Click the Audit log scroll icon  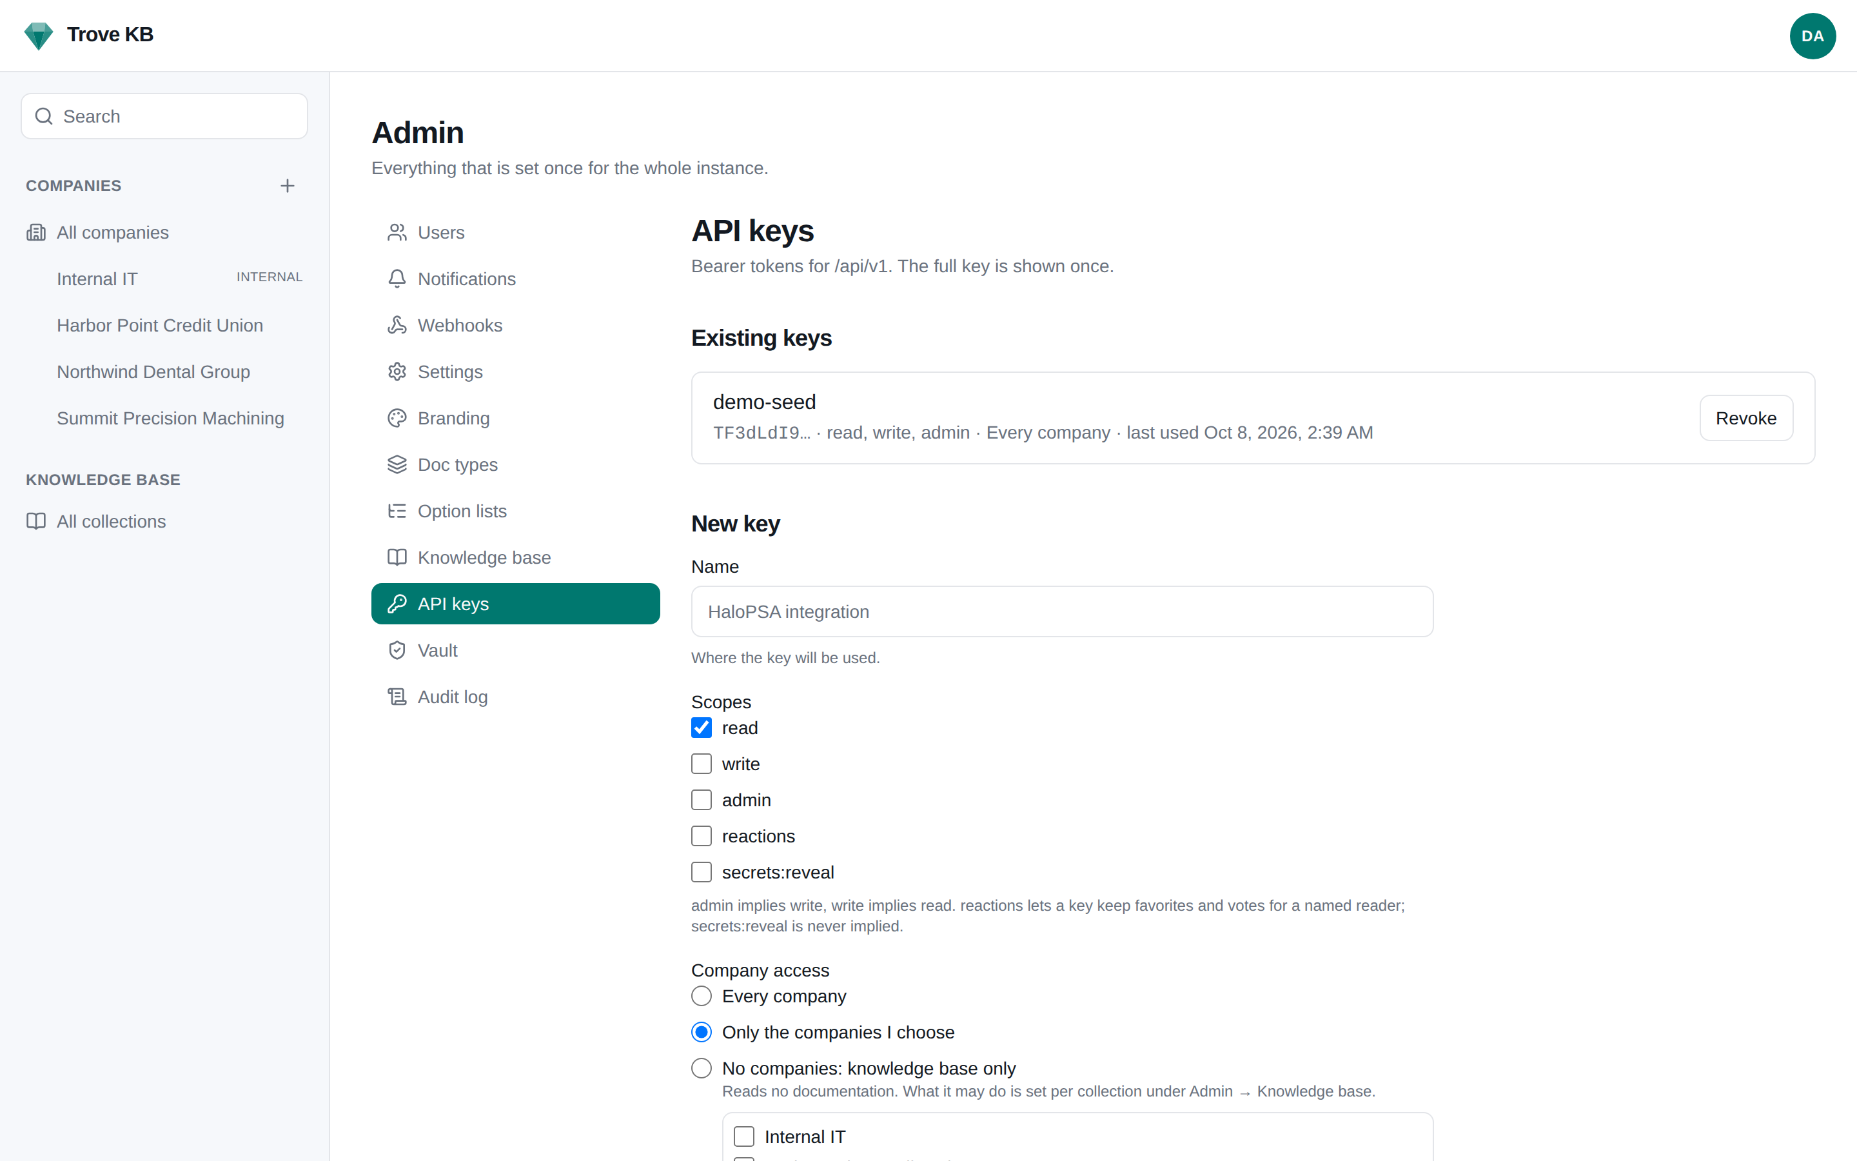click(x=397, y=697)
